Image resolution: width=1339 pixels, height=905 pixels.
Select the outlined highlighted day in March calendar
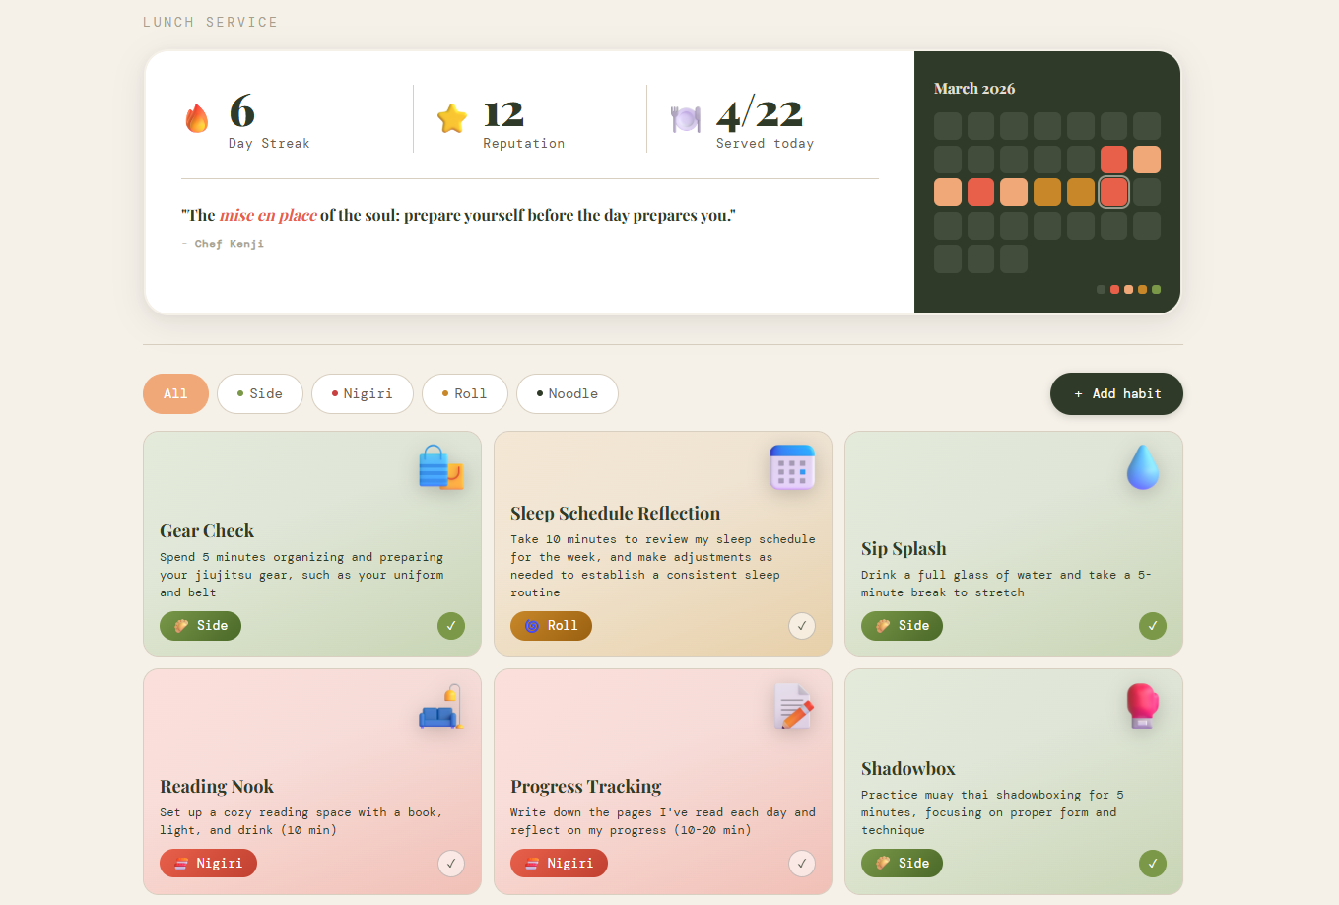click(x=1113, y=192)
